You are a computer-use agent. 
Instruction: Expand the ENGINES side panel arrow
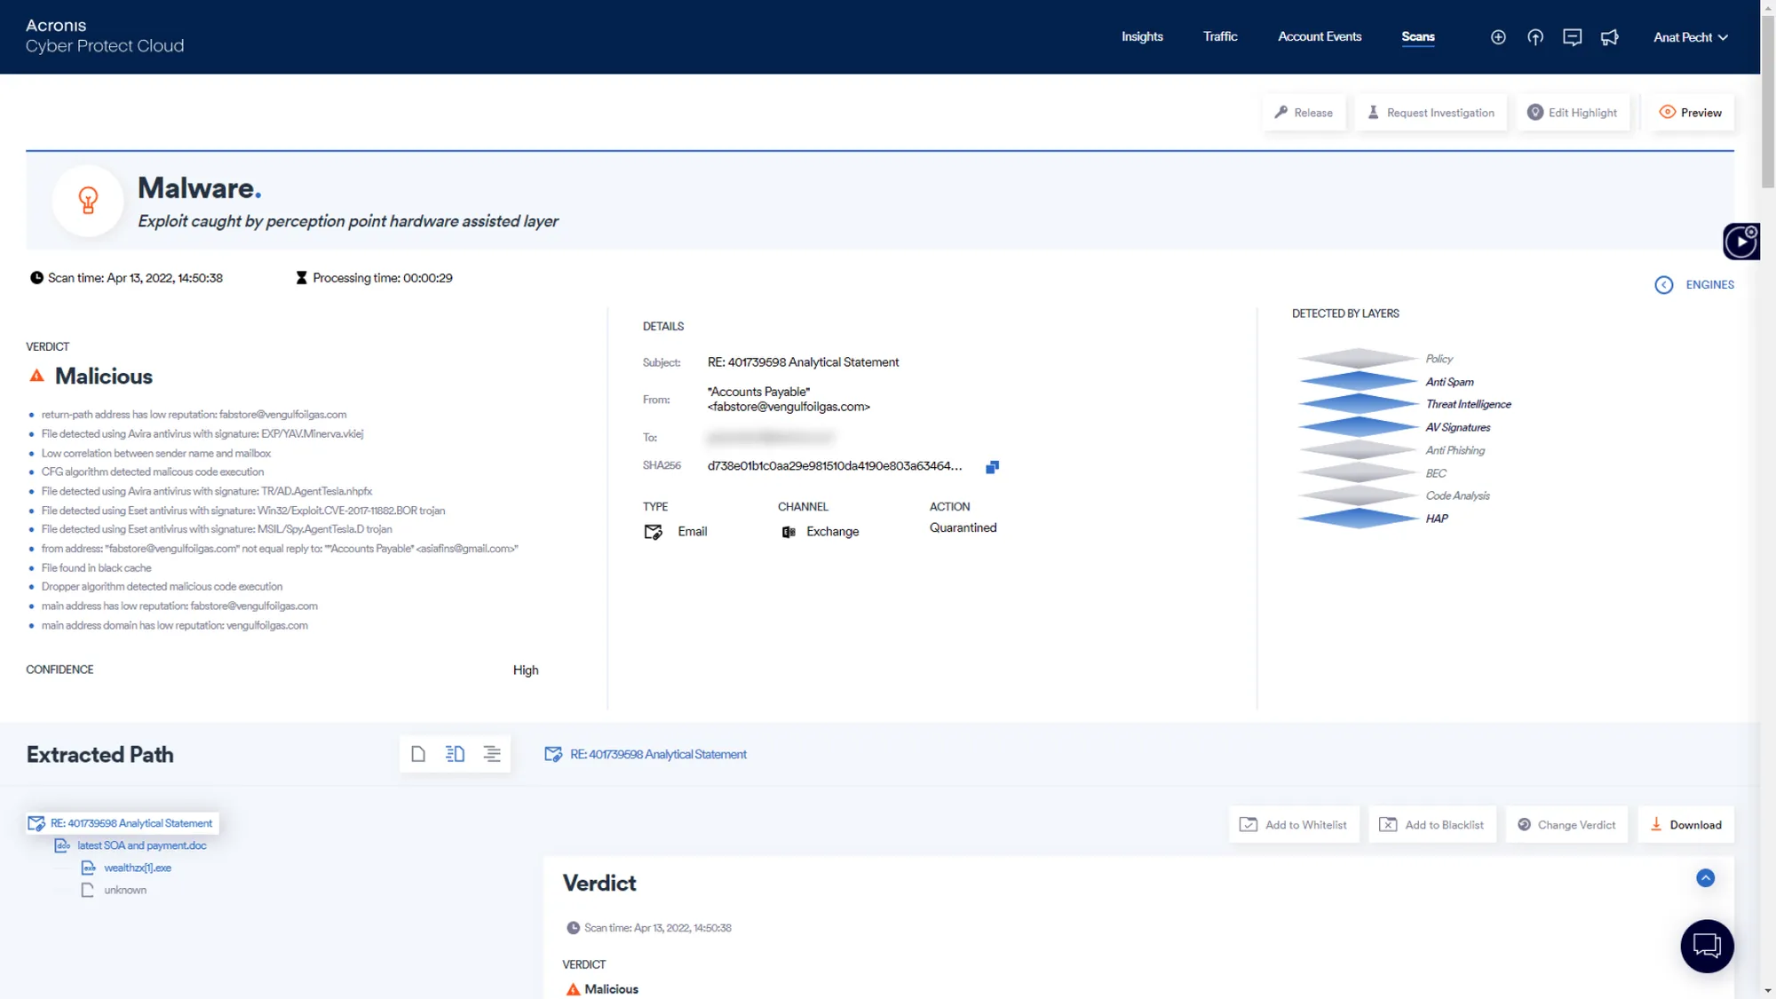(x=1663, y=285)
